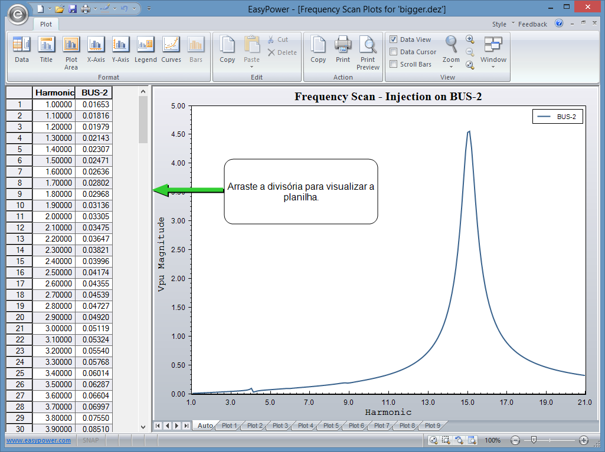Uncheck the Data View checkbox
The image size is (605, 452).
[394, 39]
